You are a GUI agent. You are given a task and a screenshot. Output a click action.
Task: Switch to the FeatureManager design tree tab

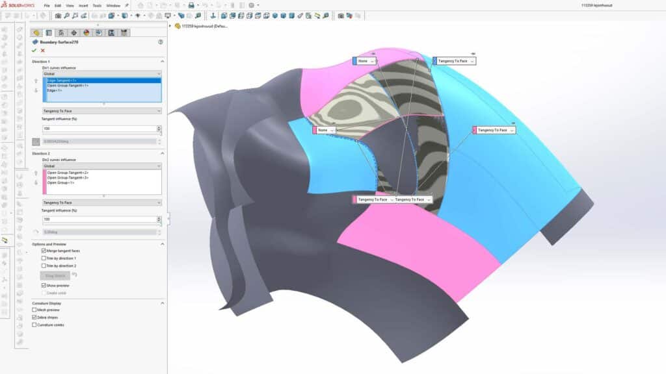tap(36, 32)
